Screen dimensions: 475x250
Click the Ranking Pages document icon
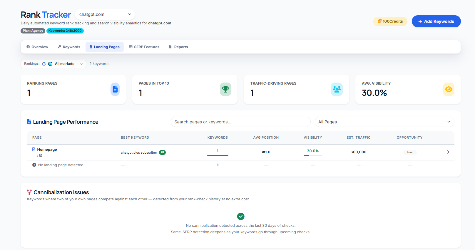tap(115, 89)
